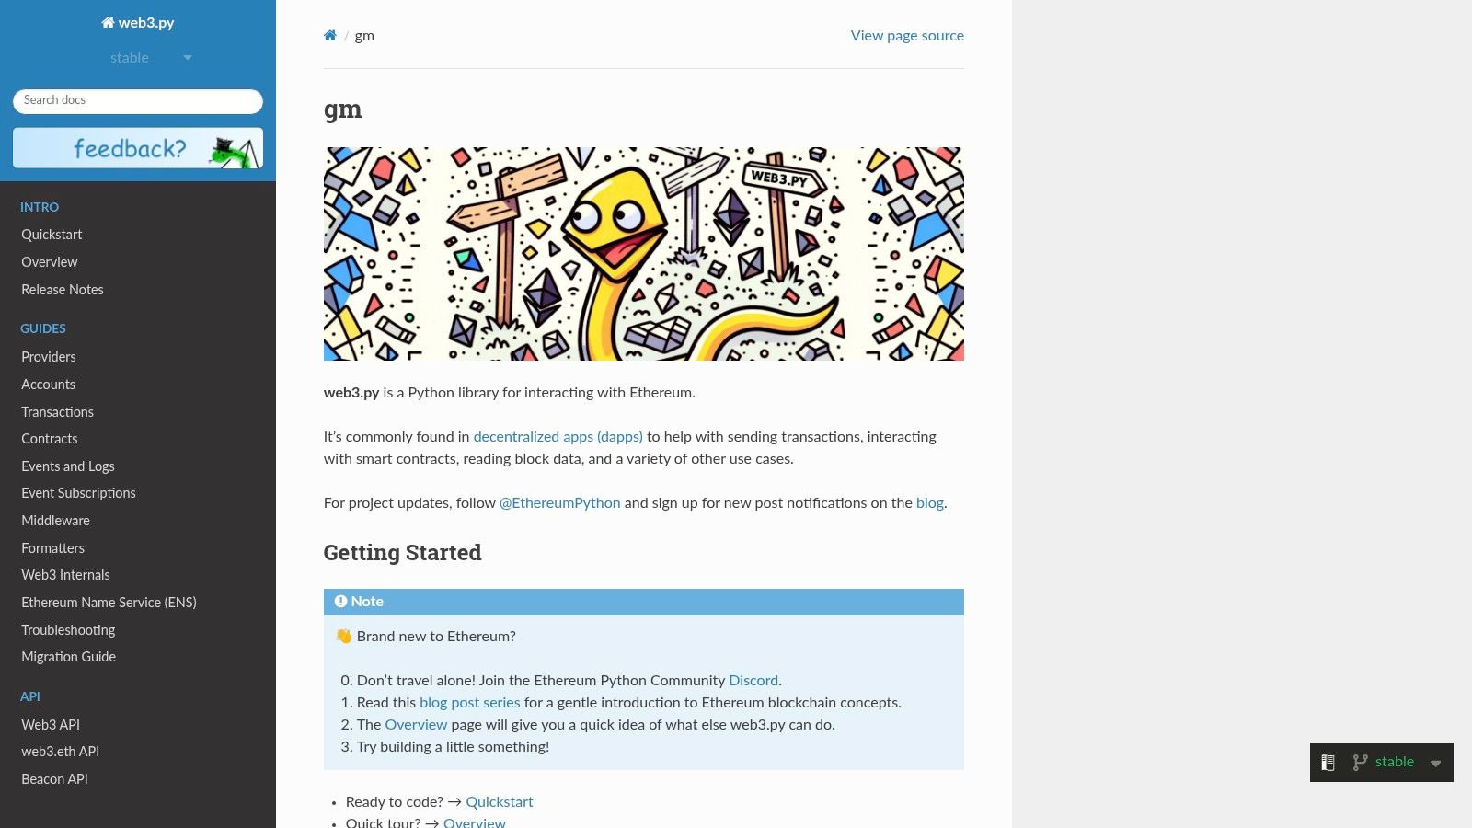1472x828 pixels.
Task: Click the feedback banner with snake image
Action: pos(138,148)
